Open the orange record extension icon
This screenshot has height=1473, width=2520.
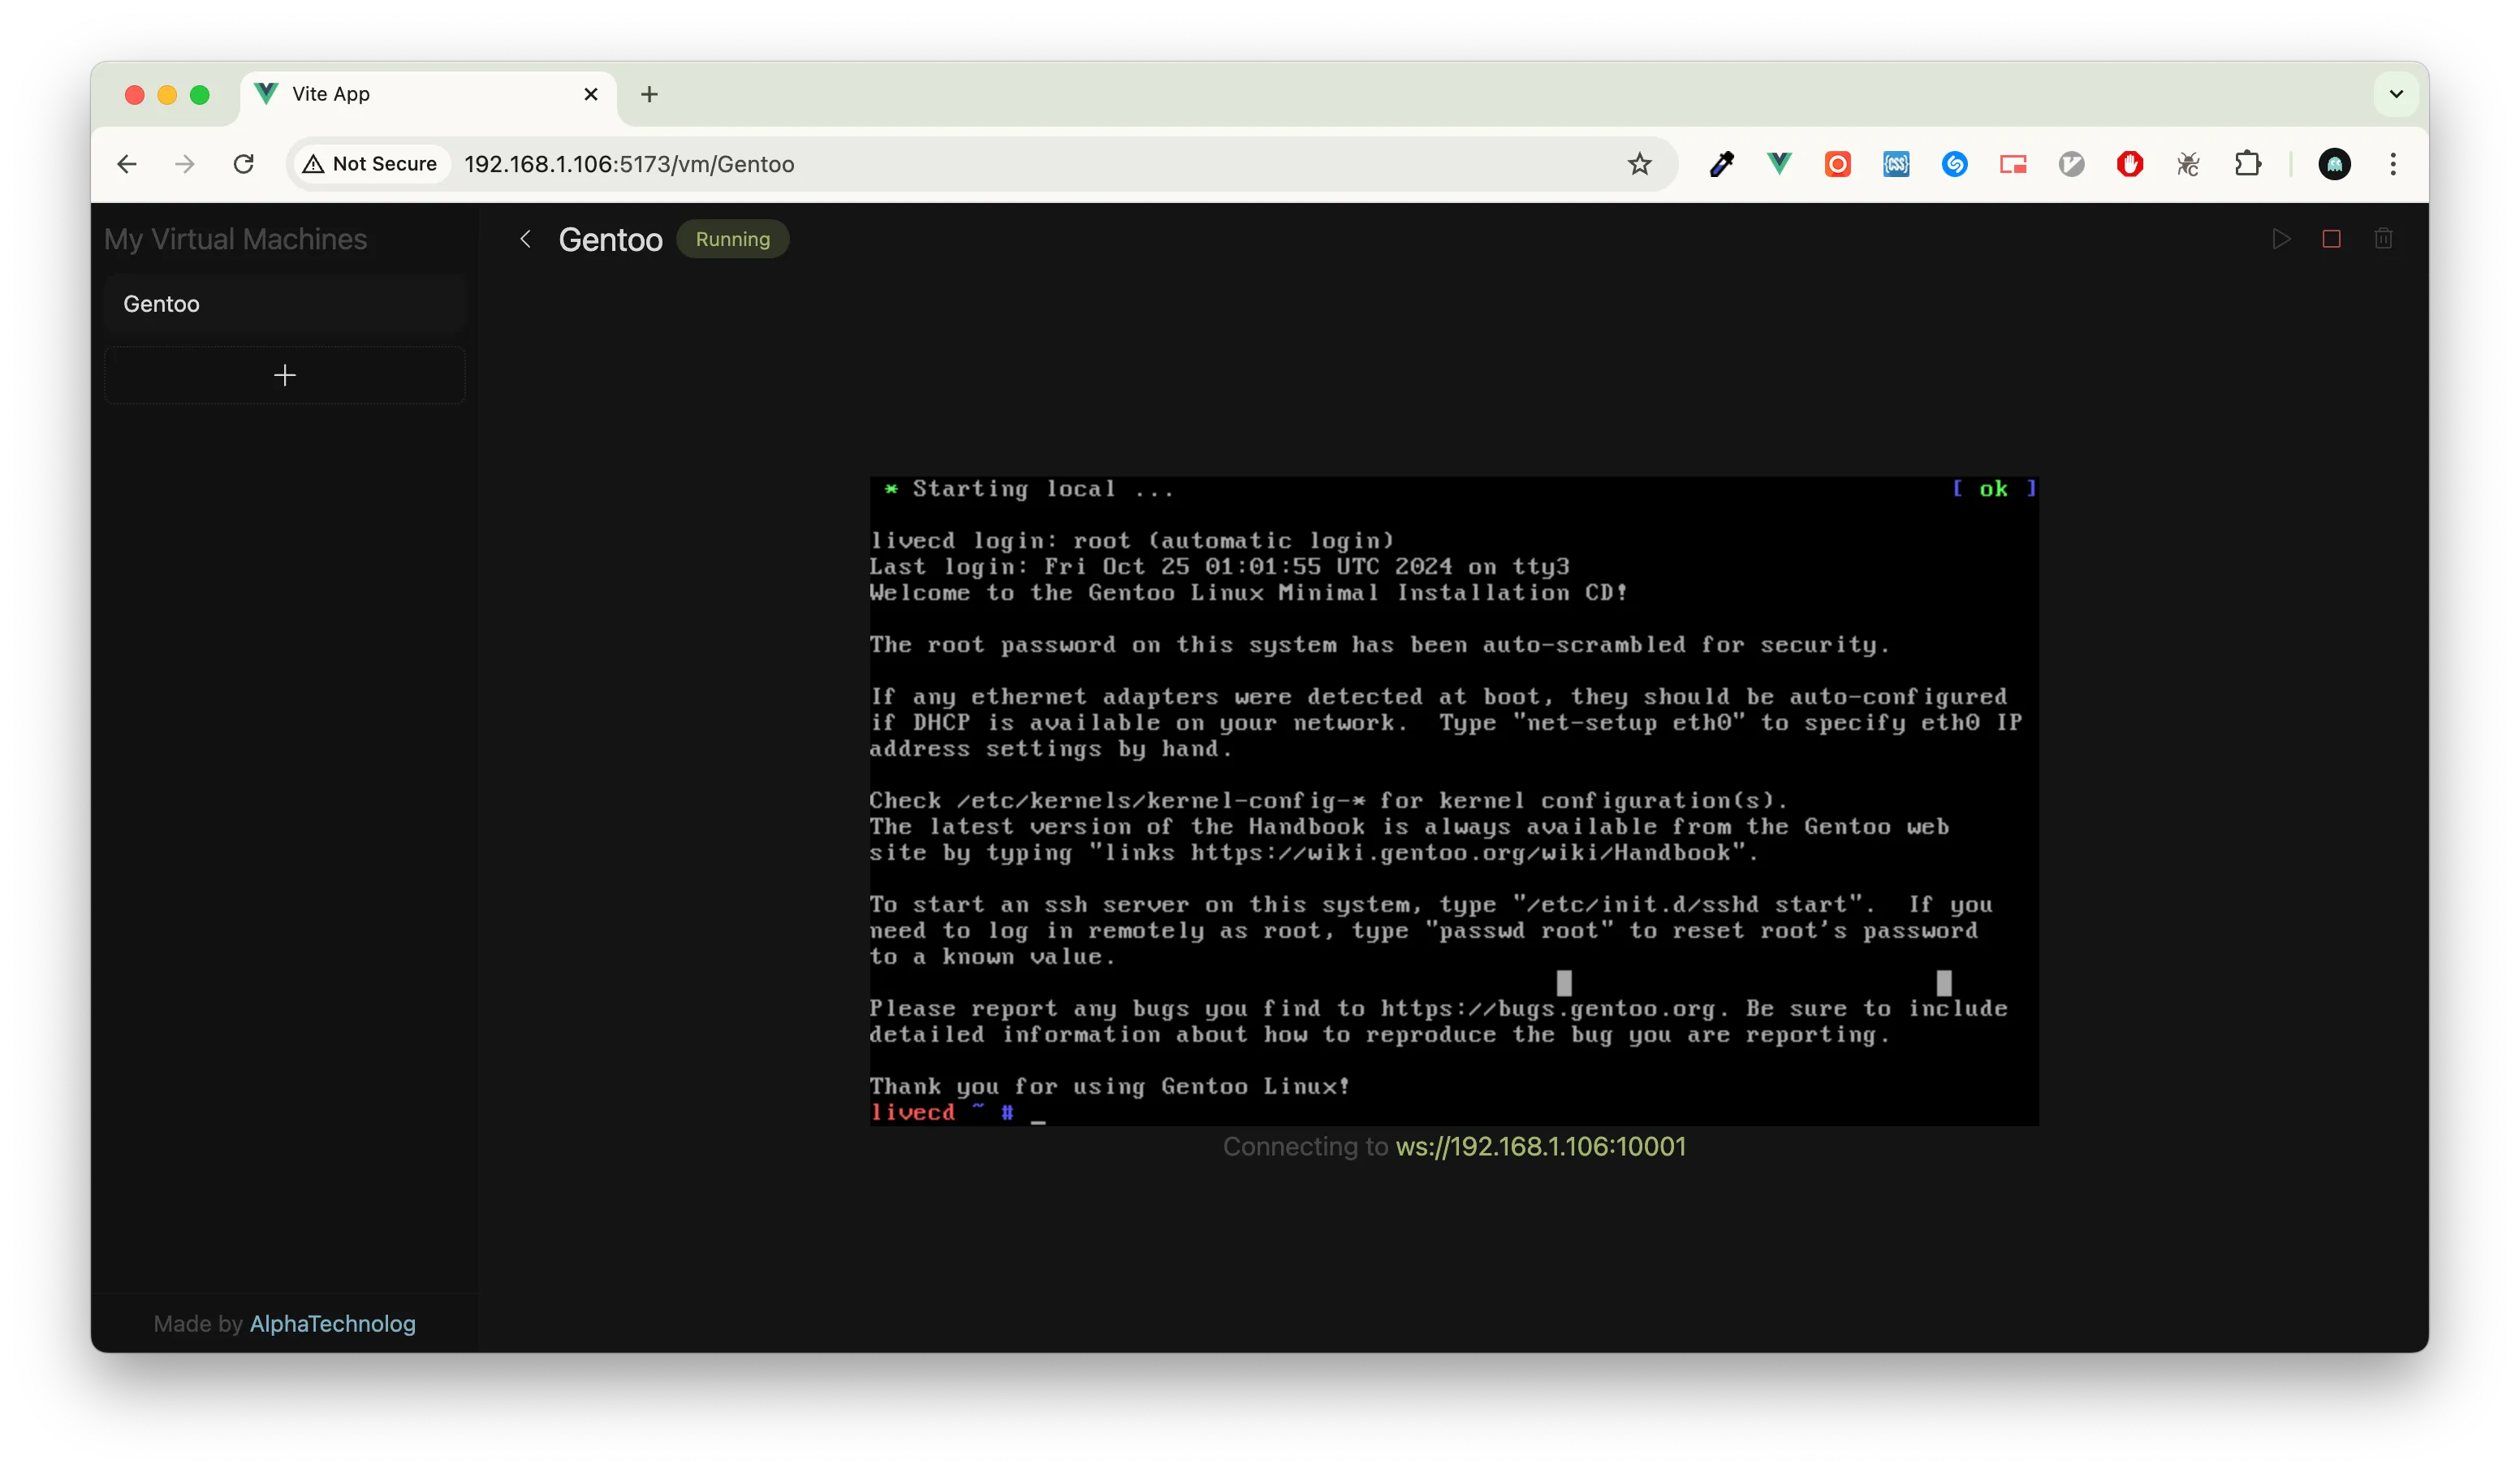click(x=1838, y=164)
